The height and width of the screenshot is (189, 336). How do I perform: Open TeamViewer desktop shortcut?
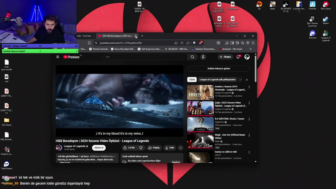pyautogui.click(x=7, y=165)
